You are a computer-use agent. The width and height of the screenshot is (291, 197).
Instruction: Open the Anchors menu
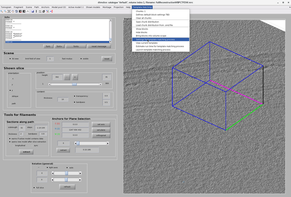45,7
